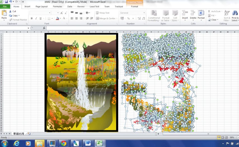Switch to the Page Layout ribbon tab
This screenshot has height=147, width=239.
[x=41, y=6]
